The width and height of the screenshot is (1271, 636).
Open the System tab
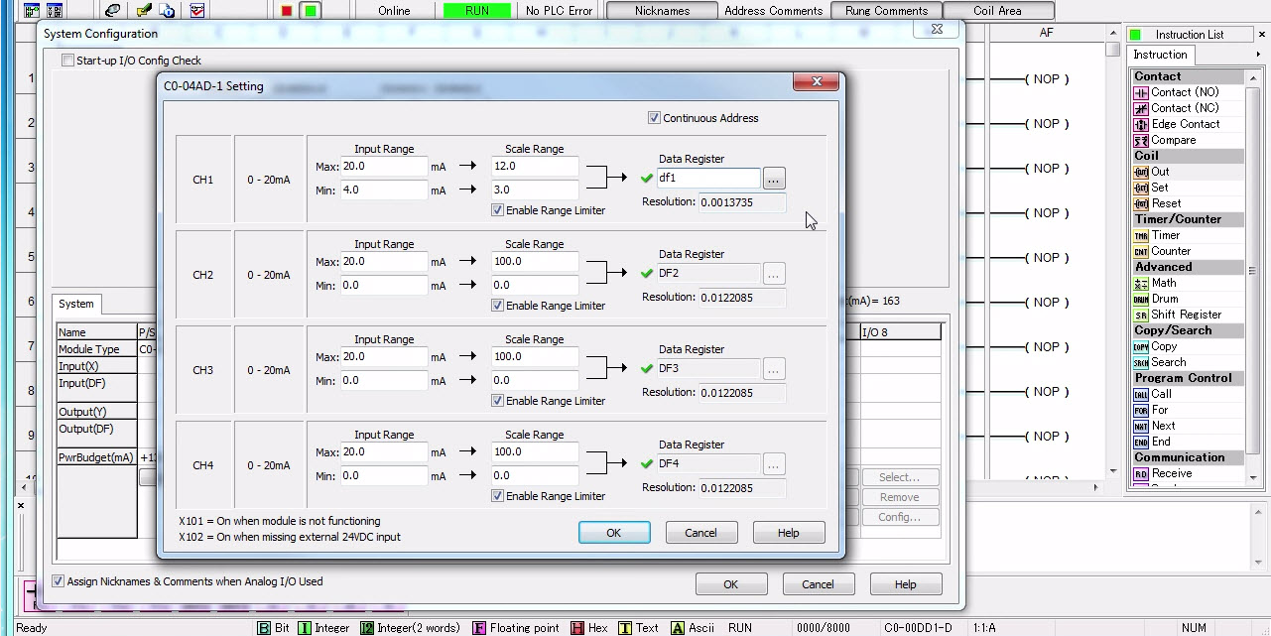[75, 304]
